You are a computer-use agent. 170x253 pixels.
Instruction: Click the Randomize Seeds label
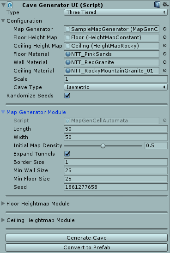click(x=30, y=96)
